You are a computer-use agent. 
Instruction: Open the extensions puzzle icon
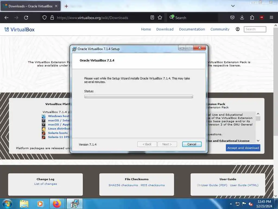pyautogui.click(x=252, y=18)
